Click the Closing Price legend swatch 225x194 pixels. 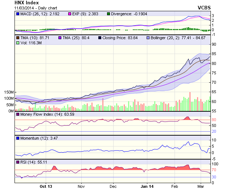click(x=100, y=37)
